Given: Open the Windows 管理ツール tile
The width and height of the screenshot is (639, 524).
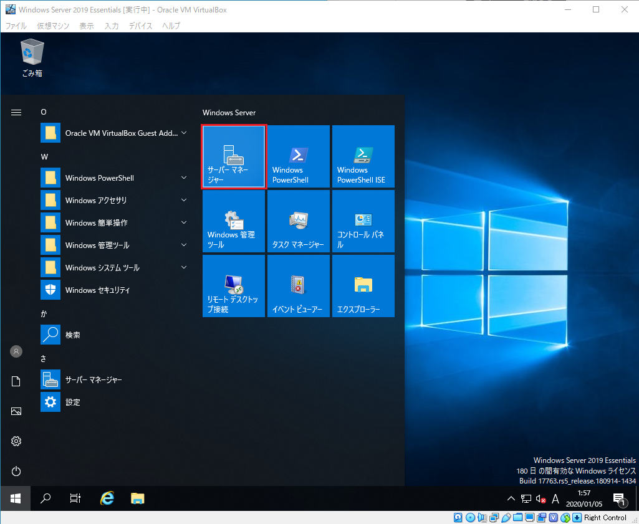Looking at the screenshot, I should [234, 221].
